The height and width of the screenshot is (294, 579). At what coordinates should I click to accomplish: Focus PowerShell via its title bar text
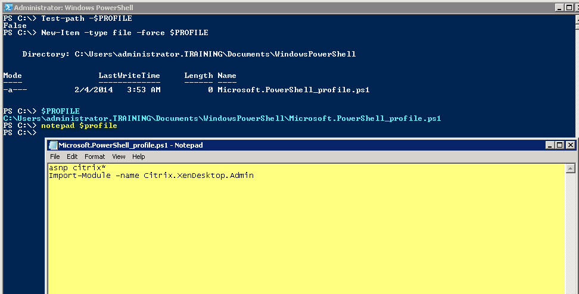(73, 8)
